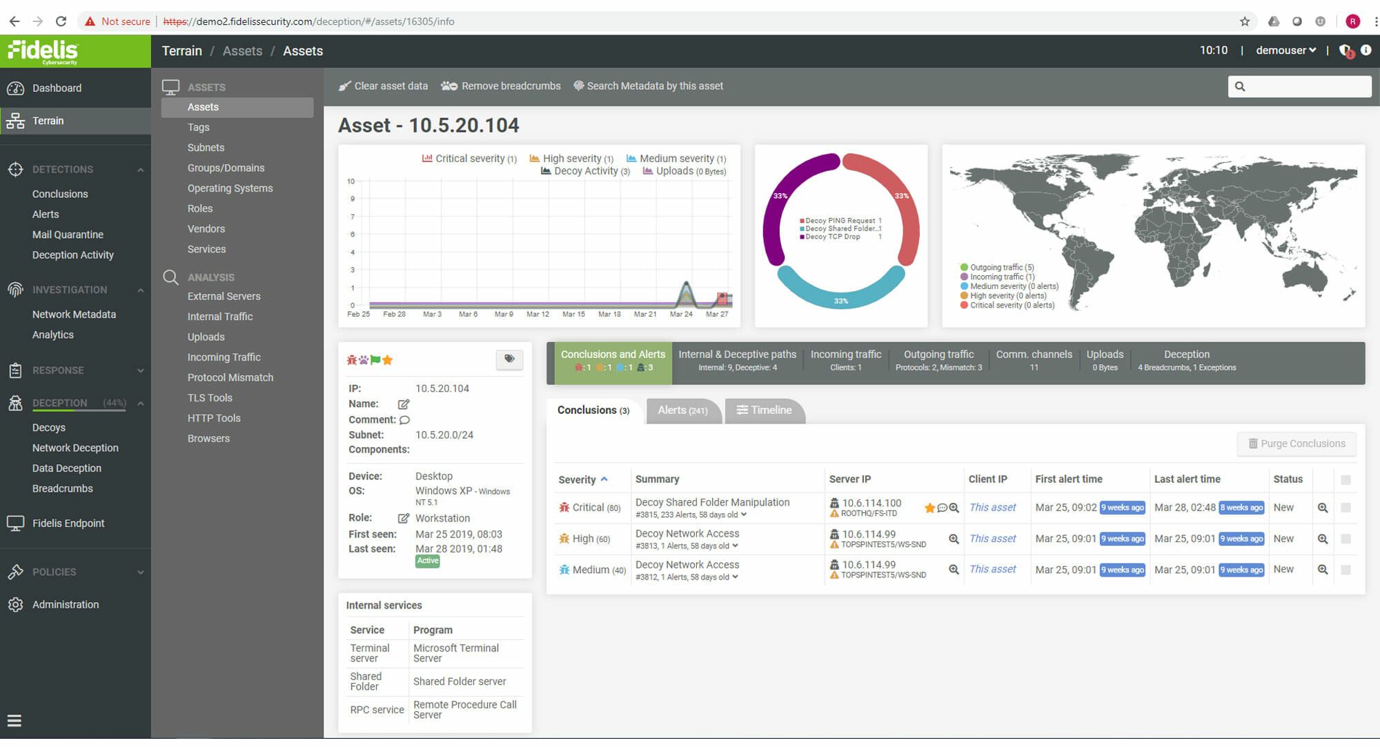1380x747 pixels.
Task: Switch to the Alerts (241) tab
Action: coord(682,410)
